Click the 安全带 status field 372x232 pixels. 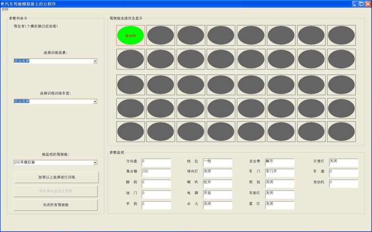pos(279,161)
